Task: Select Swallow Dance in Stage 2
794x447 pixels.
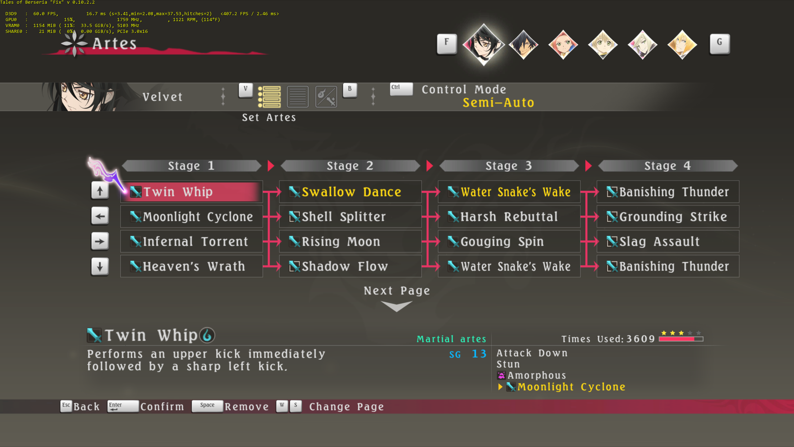Action: 350,192
